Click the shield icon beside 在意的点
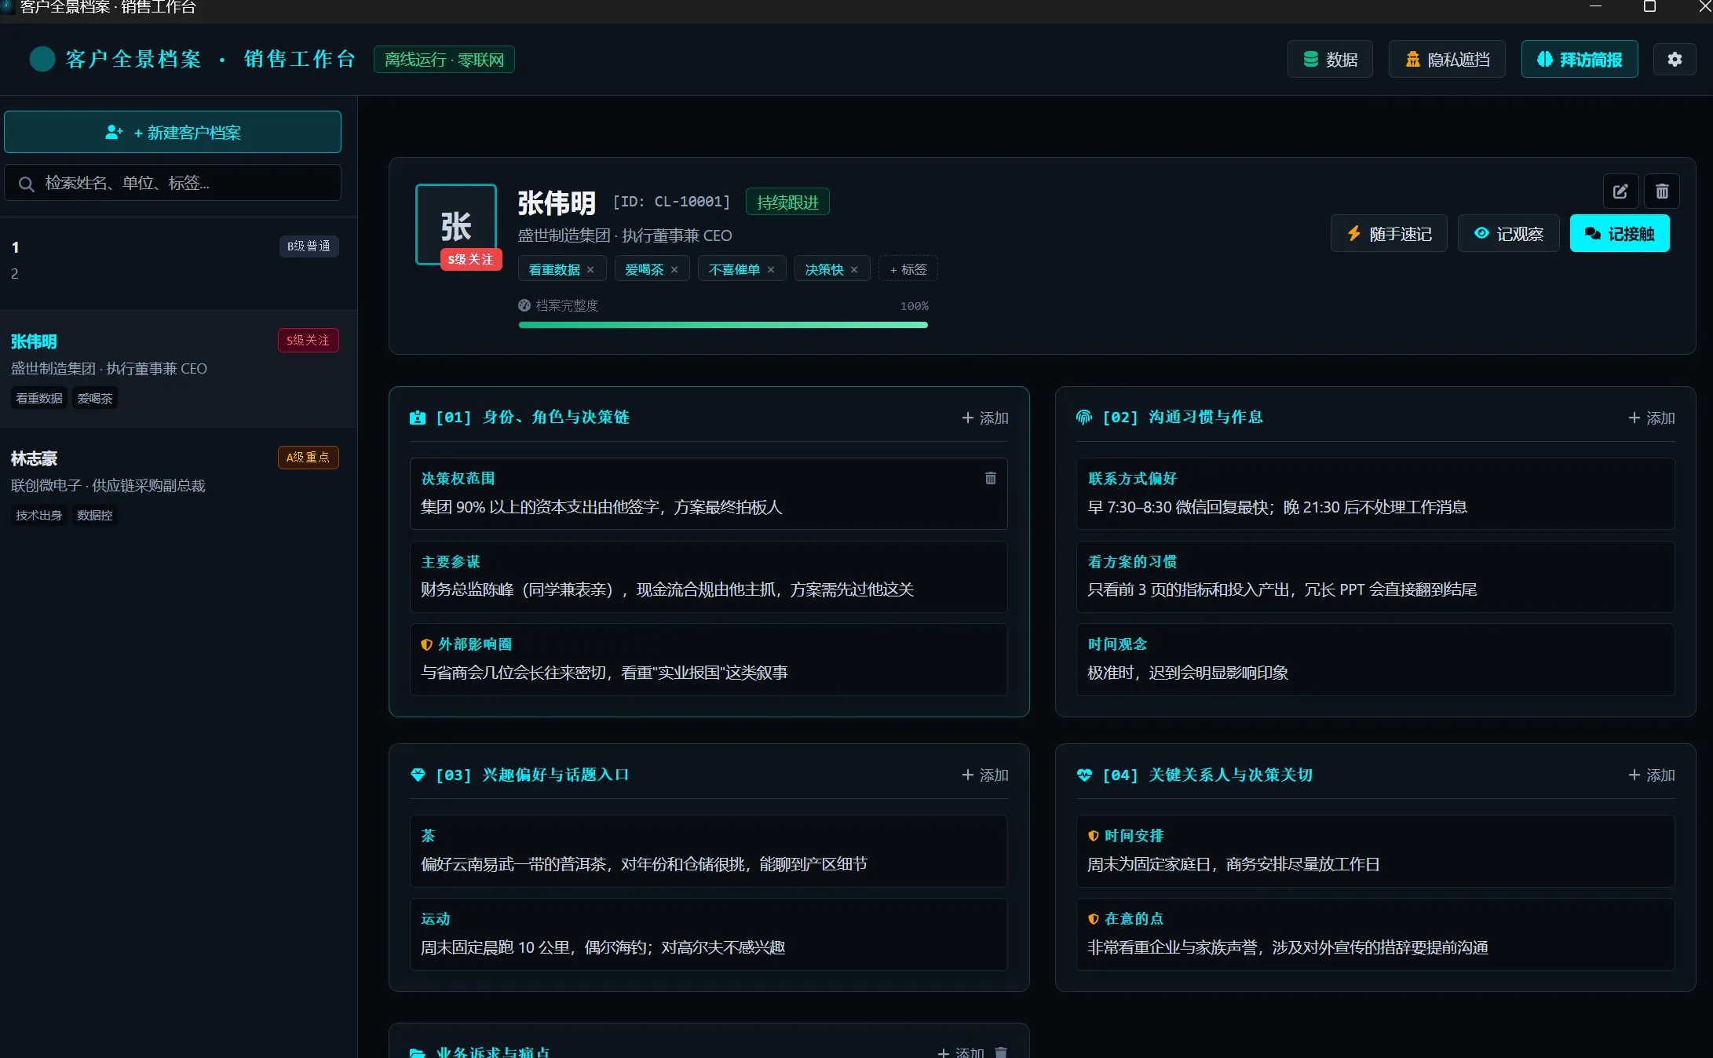1713x1058 pixels. (x=1093, y=919)
